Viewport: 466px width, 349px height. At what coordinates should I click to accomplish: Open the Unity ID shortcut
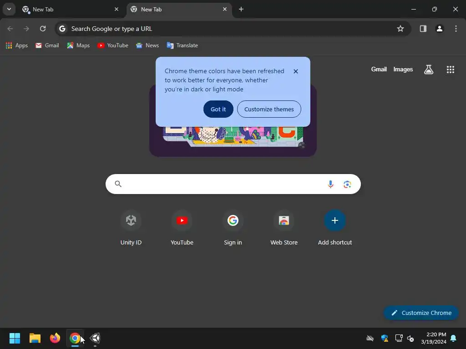coord(131,228)
